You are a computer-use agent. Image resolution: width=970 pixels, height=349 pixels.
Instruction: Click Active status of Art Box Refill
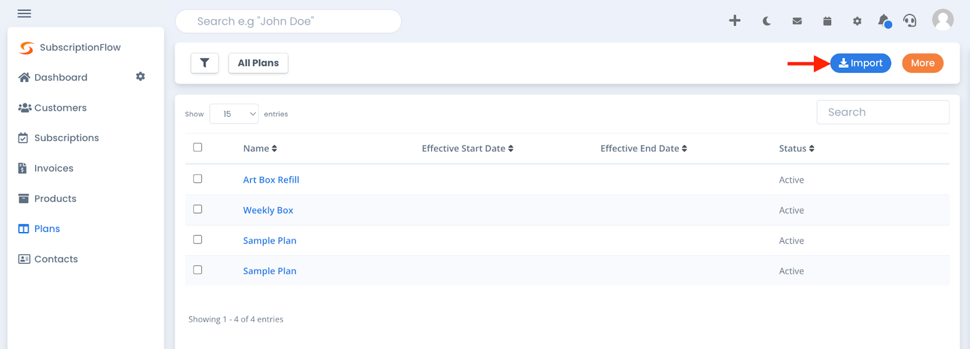(791, 180)
